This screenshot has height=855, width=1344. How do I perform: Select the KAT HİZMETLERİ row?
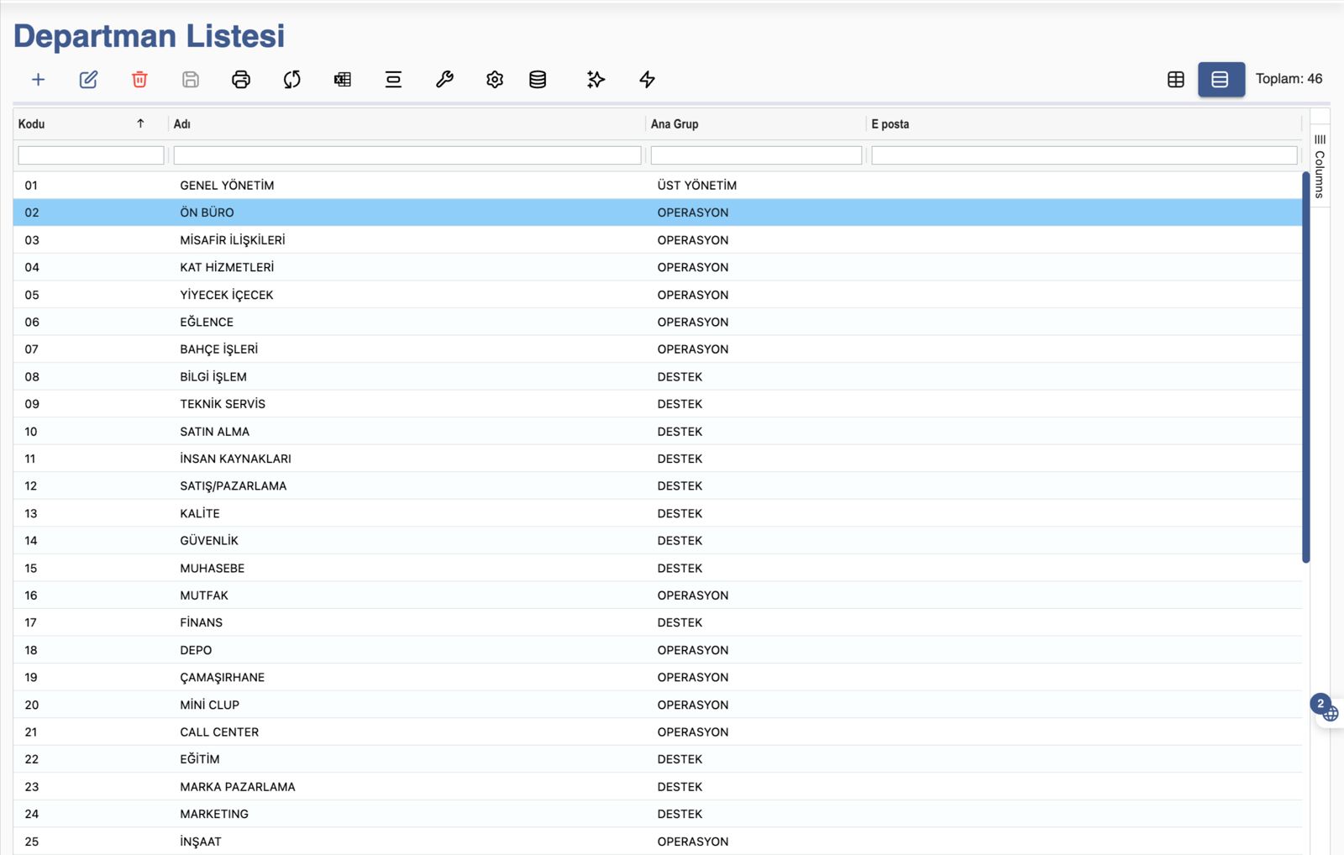(x=658, y=267)
